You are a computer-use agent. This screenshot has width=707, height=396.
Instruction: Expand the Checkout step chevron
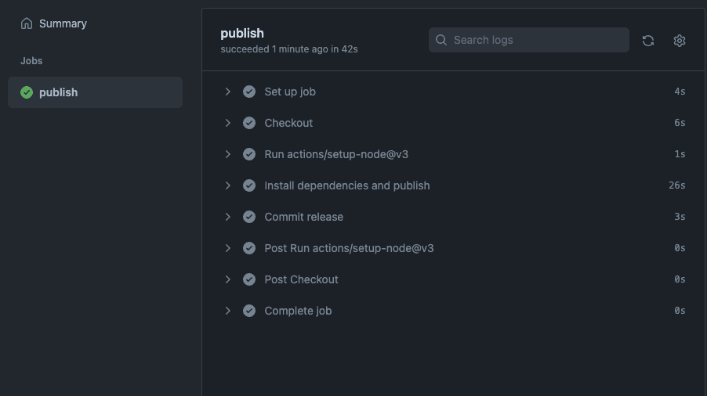click(228, 123)
